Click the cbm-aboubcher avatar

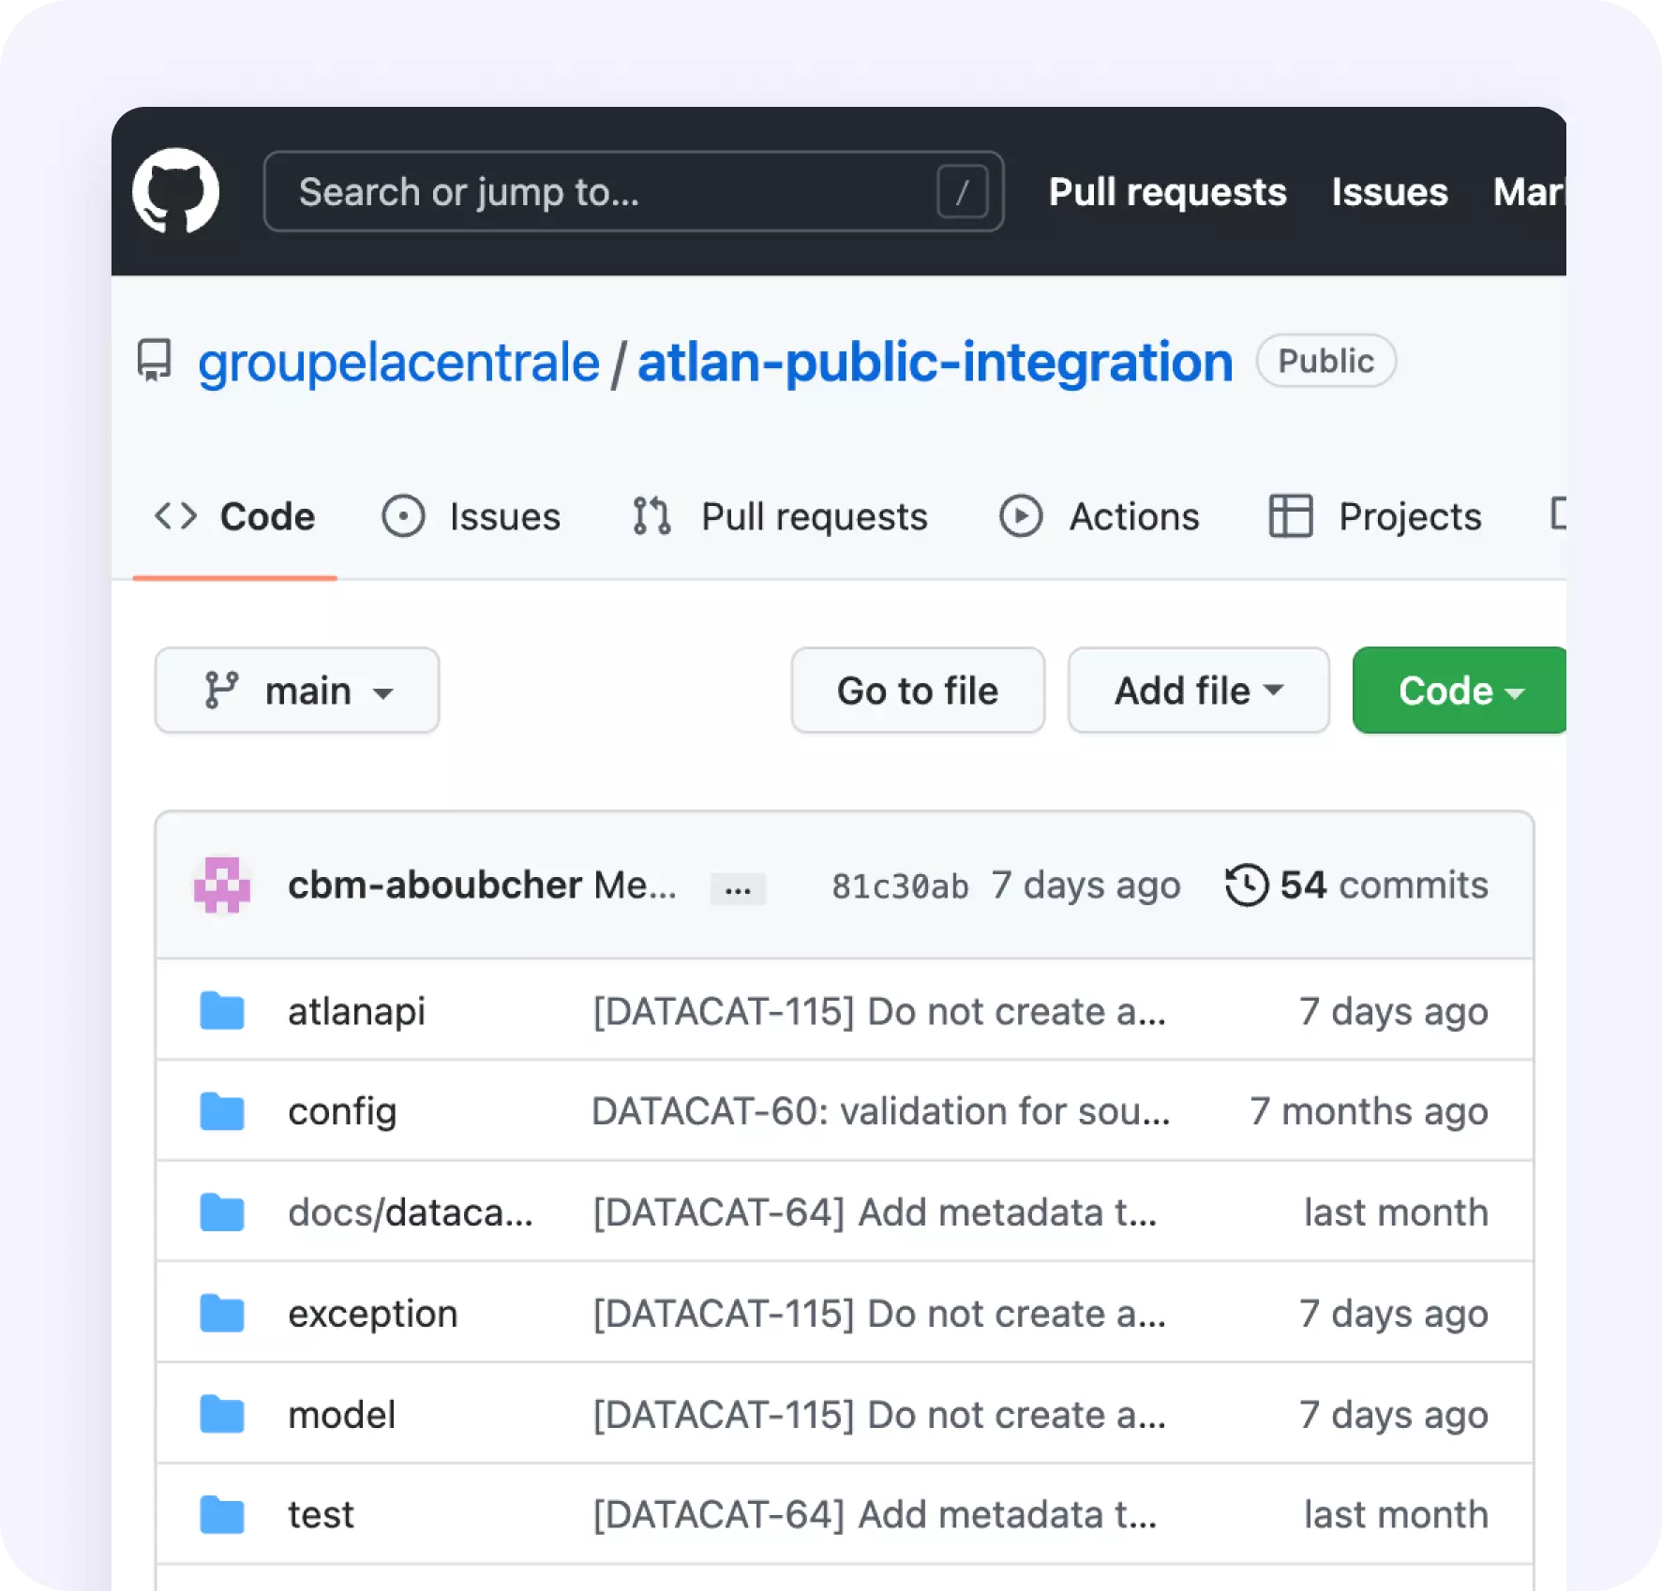coord(221,885)
